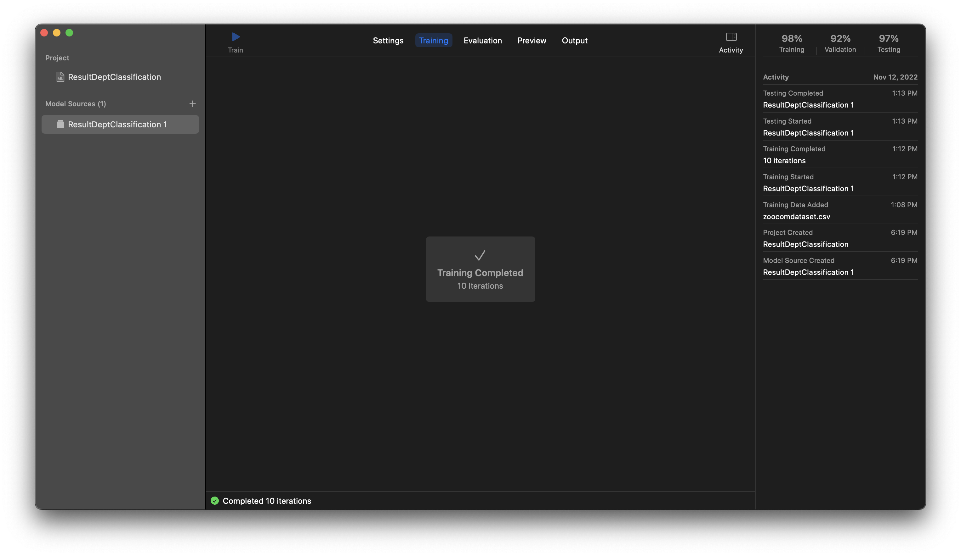
Task: Select the Training tab
Action: (433, 41)
